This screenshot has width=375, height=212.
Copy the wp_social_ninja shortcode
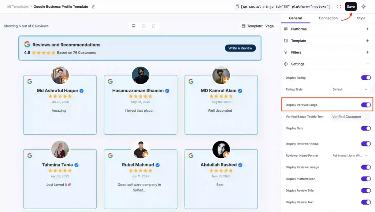coord(238,6)
